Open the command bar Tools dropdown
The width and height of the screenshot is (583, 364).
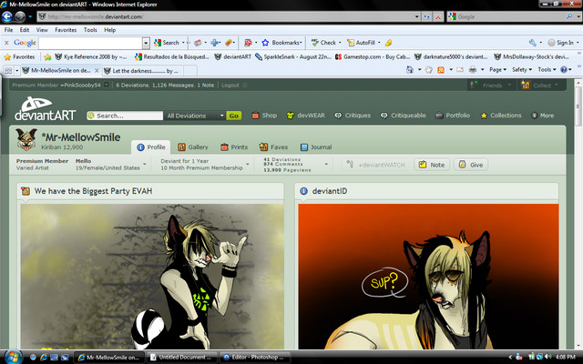coord(547,69)
